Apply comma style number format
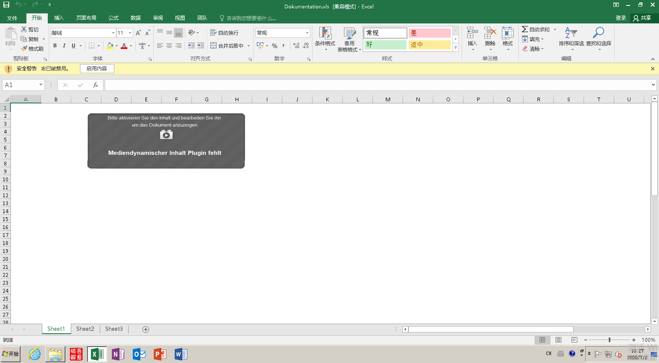This screenshot has height=363, width=659. 284,46
